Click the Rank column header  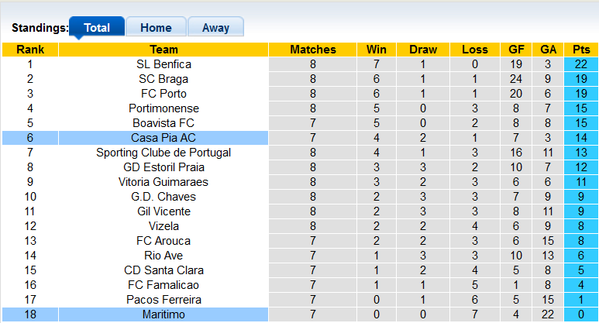point(30,50)
